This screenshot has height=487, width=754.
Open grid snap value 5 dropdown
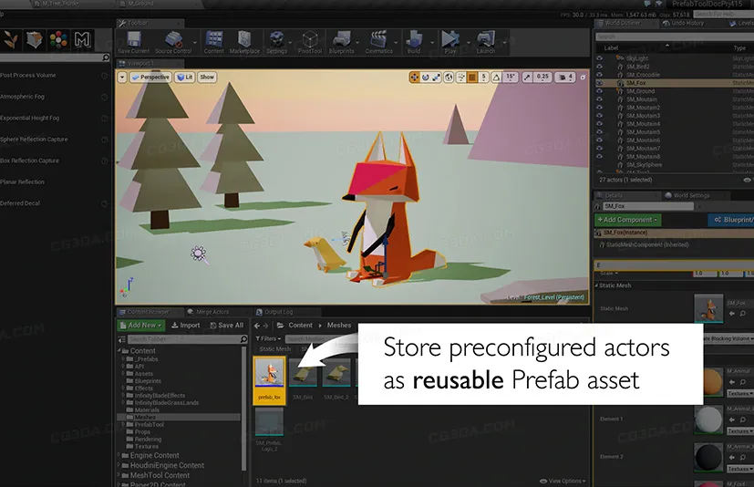pos(484,77)
